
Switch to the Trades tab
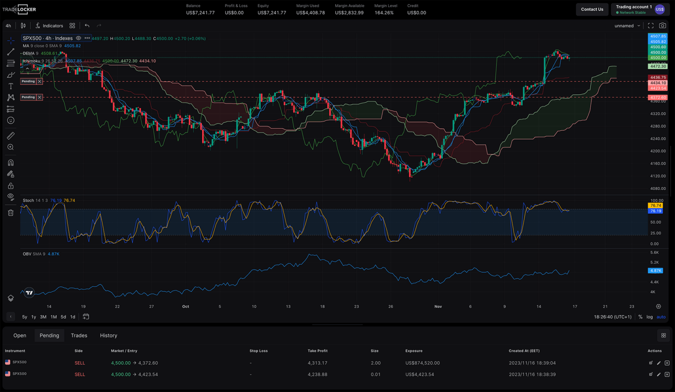tap(79, 335)
